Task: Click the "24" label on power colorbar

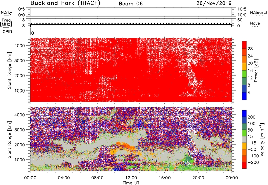Action: pyautogui.click(x=250, y=56)
